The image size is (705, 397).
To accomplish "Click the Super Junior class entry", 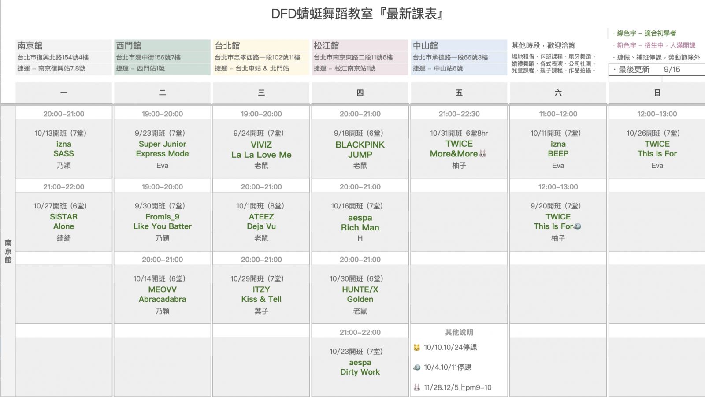I will (x=162, y=144).
